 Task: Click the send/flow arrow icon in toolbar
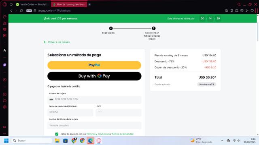click(x=247, y=10)
